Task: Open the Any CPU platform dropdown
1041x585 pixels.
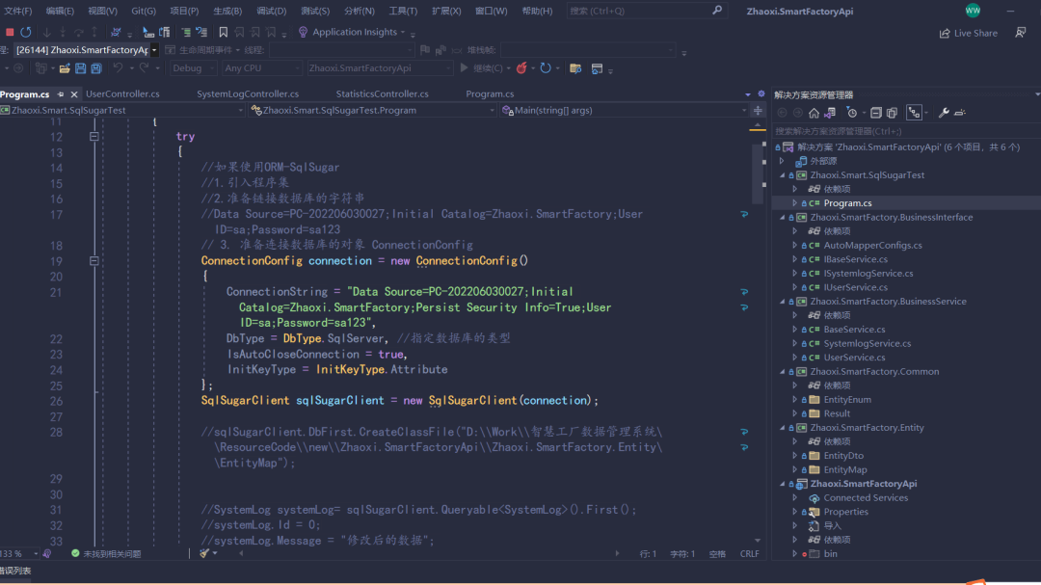Action: (261, 68)
